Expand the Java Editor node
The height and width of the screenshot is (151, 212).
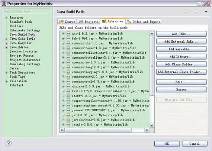click(x=7, y=47)
